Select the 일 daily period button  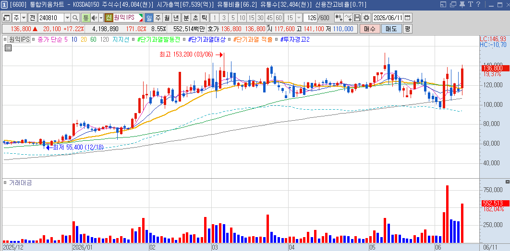149,18
